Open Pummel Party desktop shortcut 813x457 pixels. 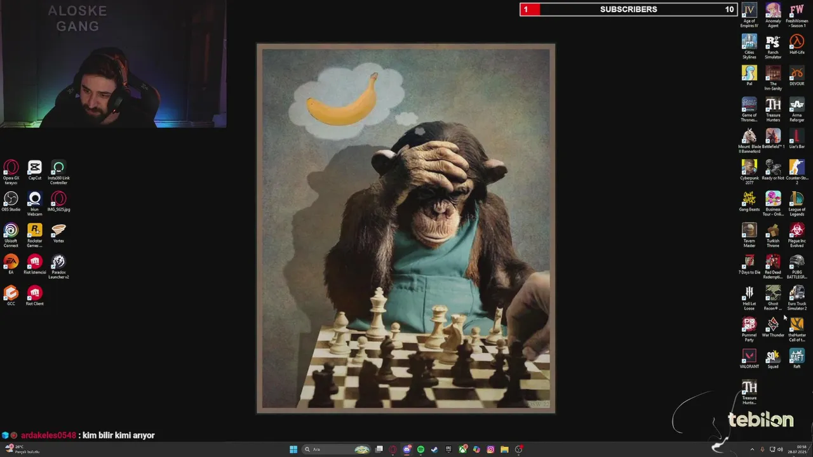tap(749, 329)
